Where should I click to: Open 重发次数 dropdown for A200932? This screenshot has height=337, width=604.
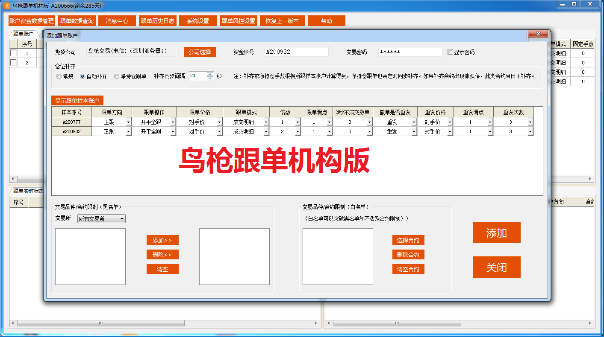pos(530,132)
